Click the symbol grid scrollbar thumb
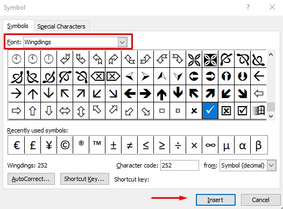This screenshot has width=283, height=209. coord(271,107)
